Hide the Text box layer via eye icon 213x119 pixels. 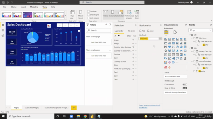tap(133, 54)
